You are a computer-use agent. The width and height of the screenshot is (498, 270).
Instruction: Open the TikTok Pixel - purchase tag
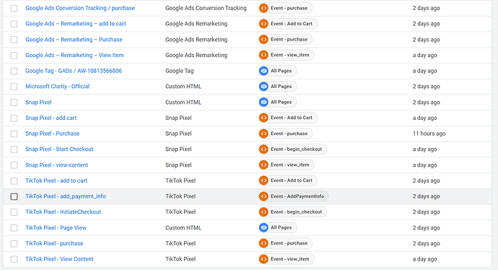(54, 243)
